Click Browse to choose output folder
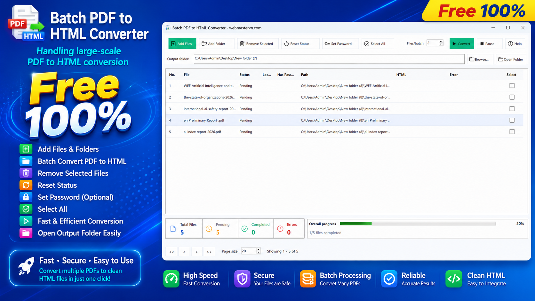 (x=479, y=59)
